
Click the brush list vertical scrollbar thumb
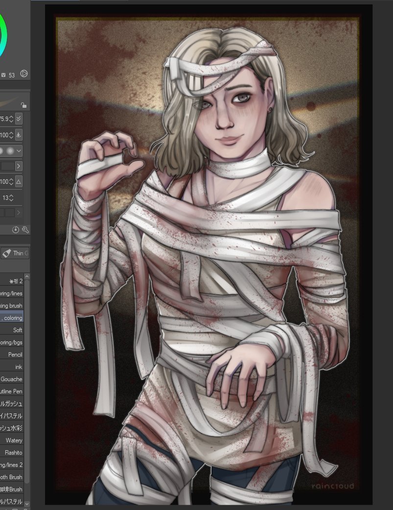pyautogui.click(x=27, y=381)
